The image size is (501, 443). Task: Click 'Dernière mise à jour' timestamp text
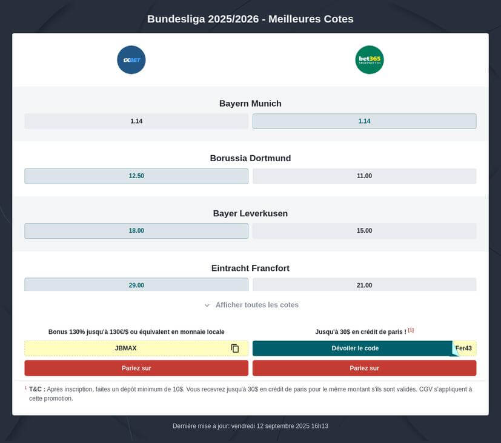click(x=250, y=426)
